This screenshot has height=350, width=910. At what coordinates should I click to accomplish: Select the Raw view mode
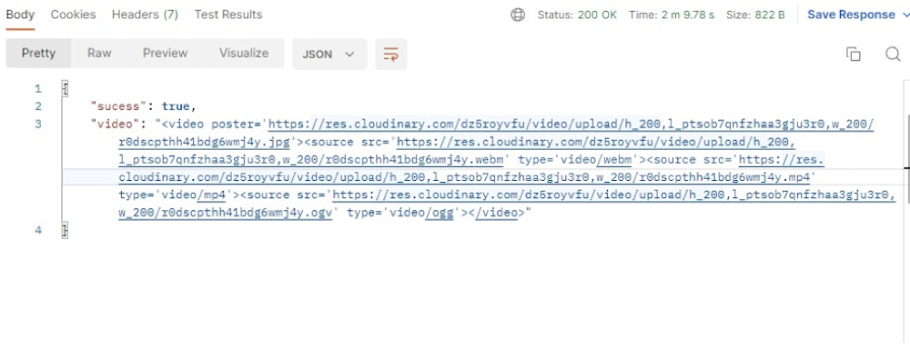pyautogui.click(x=99, y=54)
